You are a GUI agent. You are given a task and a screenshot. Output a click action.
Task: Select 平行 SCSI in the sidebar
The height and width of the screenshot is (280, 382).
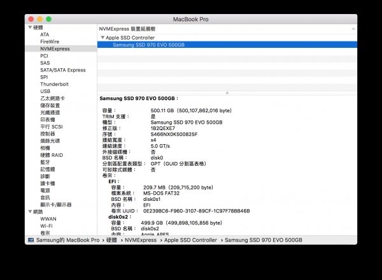(52, 127)
